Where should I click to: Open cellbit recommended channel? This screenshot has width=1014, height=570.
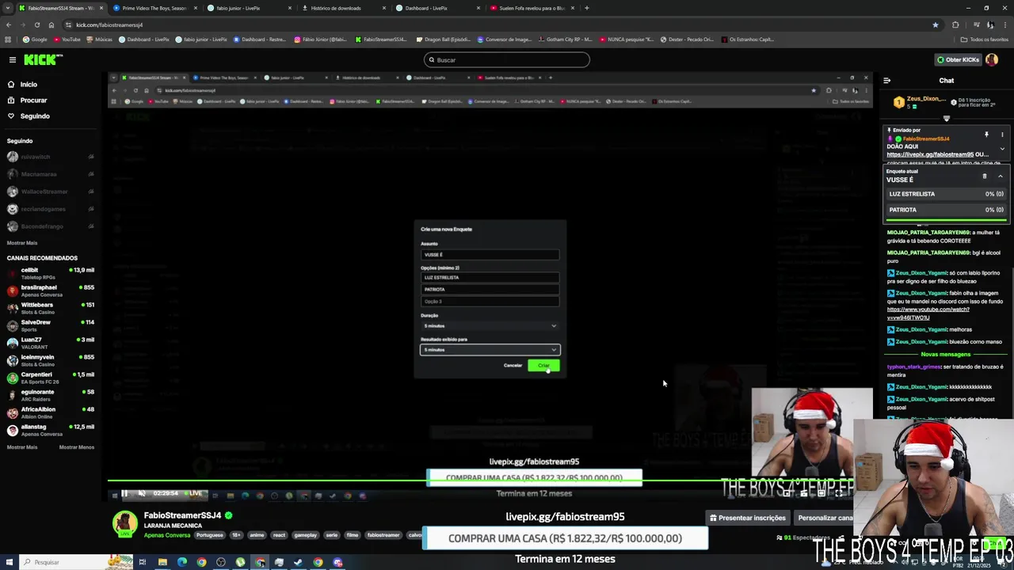coord(51,273)
